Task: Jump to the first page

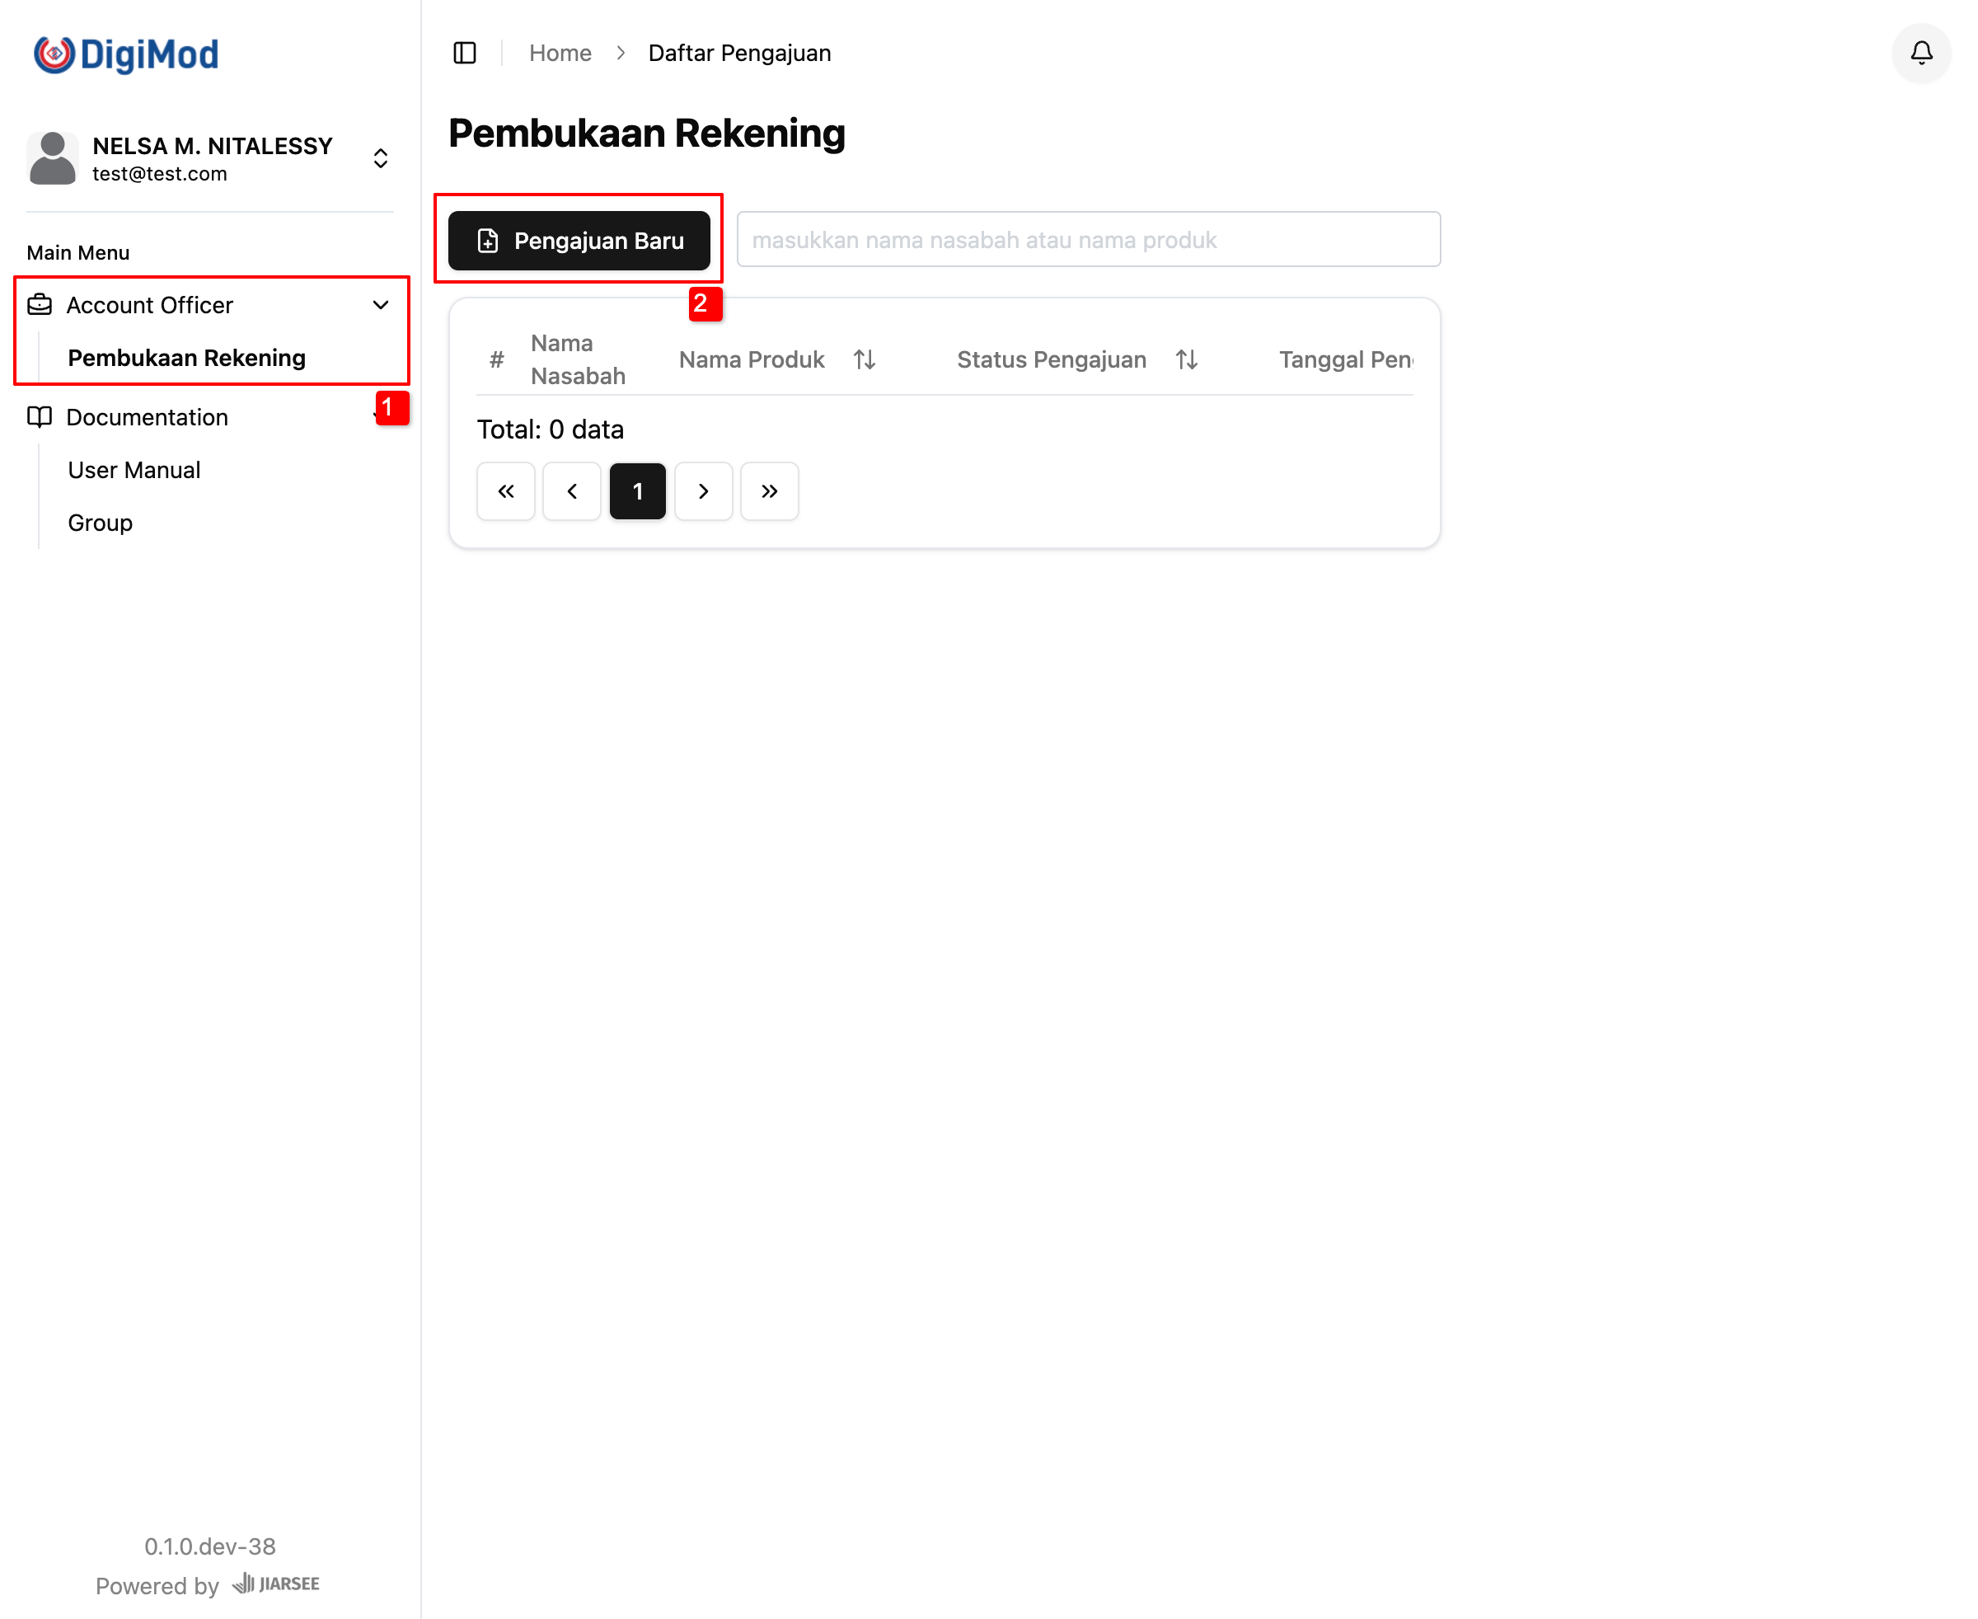Action: (505, 491)
